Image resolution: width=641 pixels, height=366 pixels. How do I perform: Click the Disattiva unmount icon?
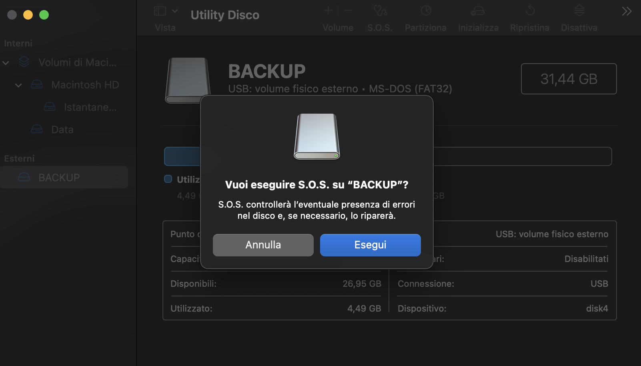pyautogui.click(x=579, y=11)
